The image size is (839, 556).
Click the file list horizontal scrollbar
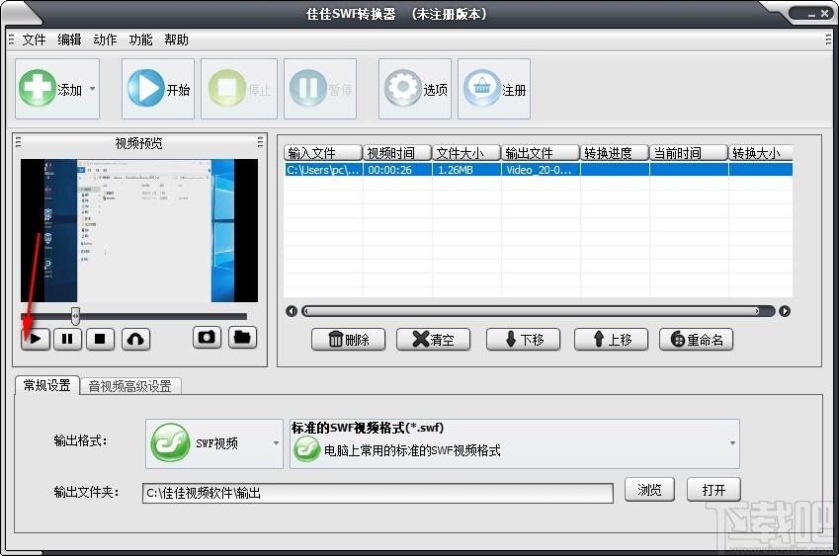tap(538, 311)
